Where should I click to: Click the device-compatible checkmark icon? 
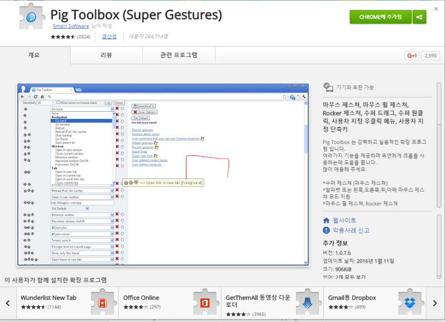(328, 87)
